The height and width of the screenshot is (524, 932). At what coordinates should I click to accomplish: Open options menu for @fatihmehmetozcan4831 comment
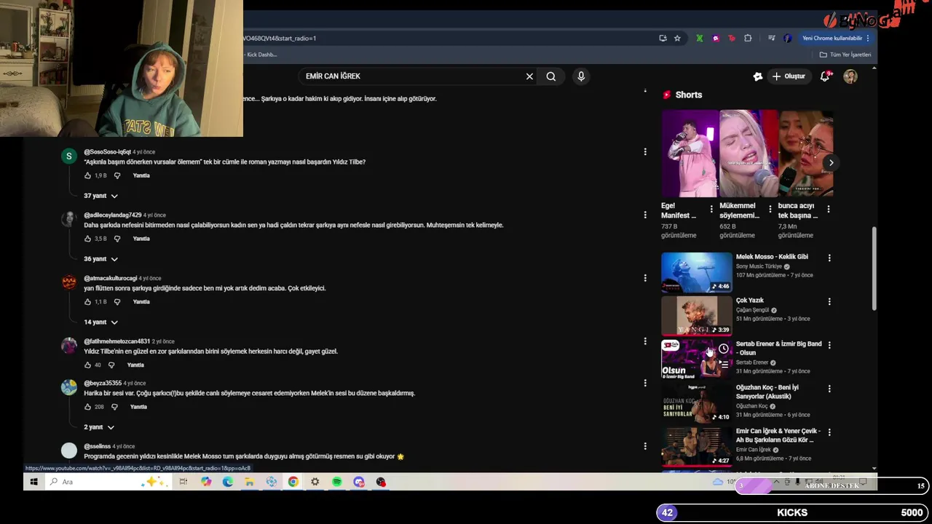click(x=644, y=341)
